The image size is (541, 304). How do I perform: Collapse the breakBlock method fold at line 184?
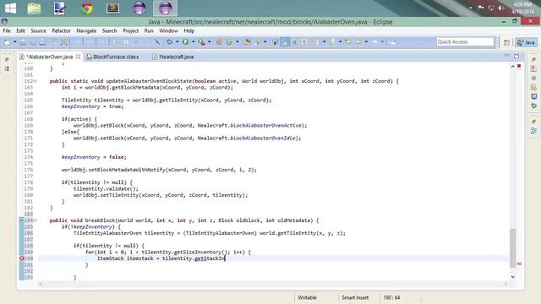coord(36,220)
